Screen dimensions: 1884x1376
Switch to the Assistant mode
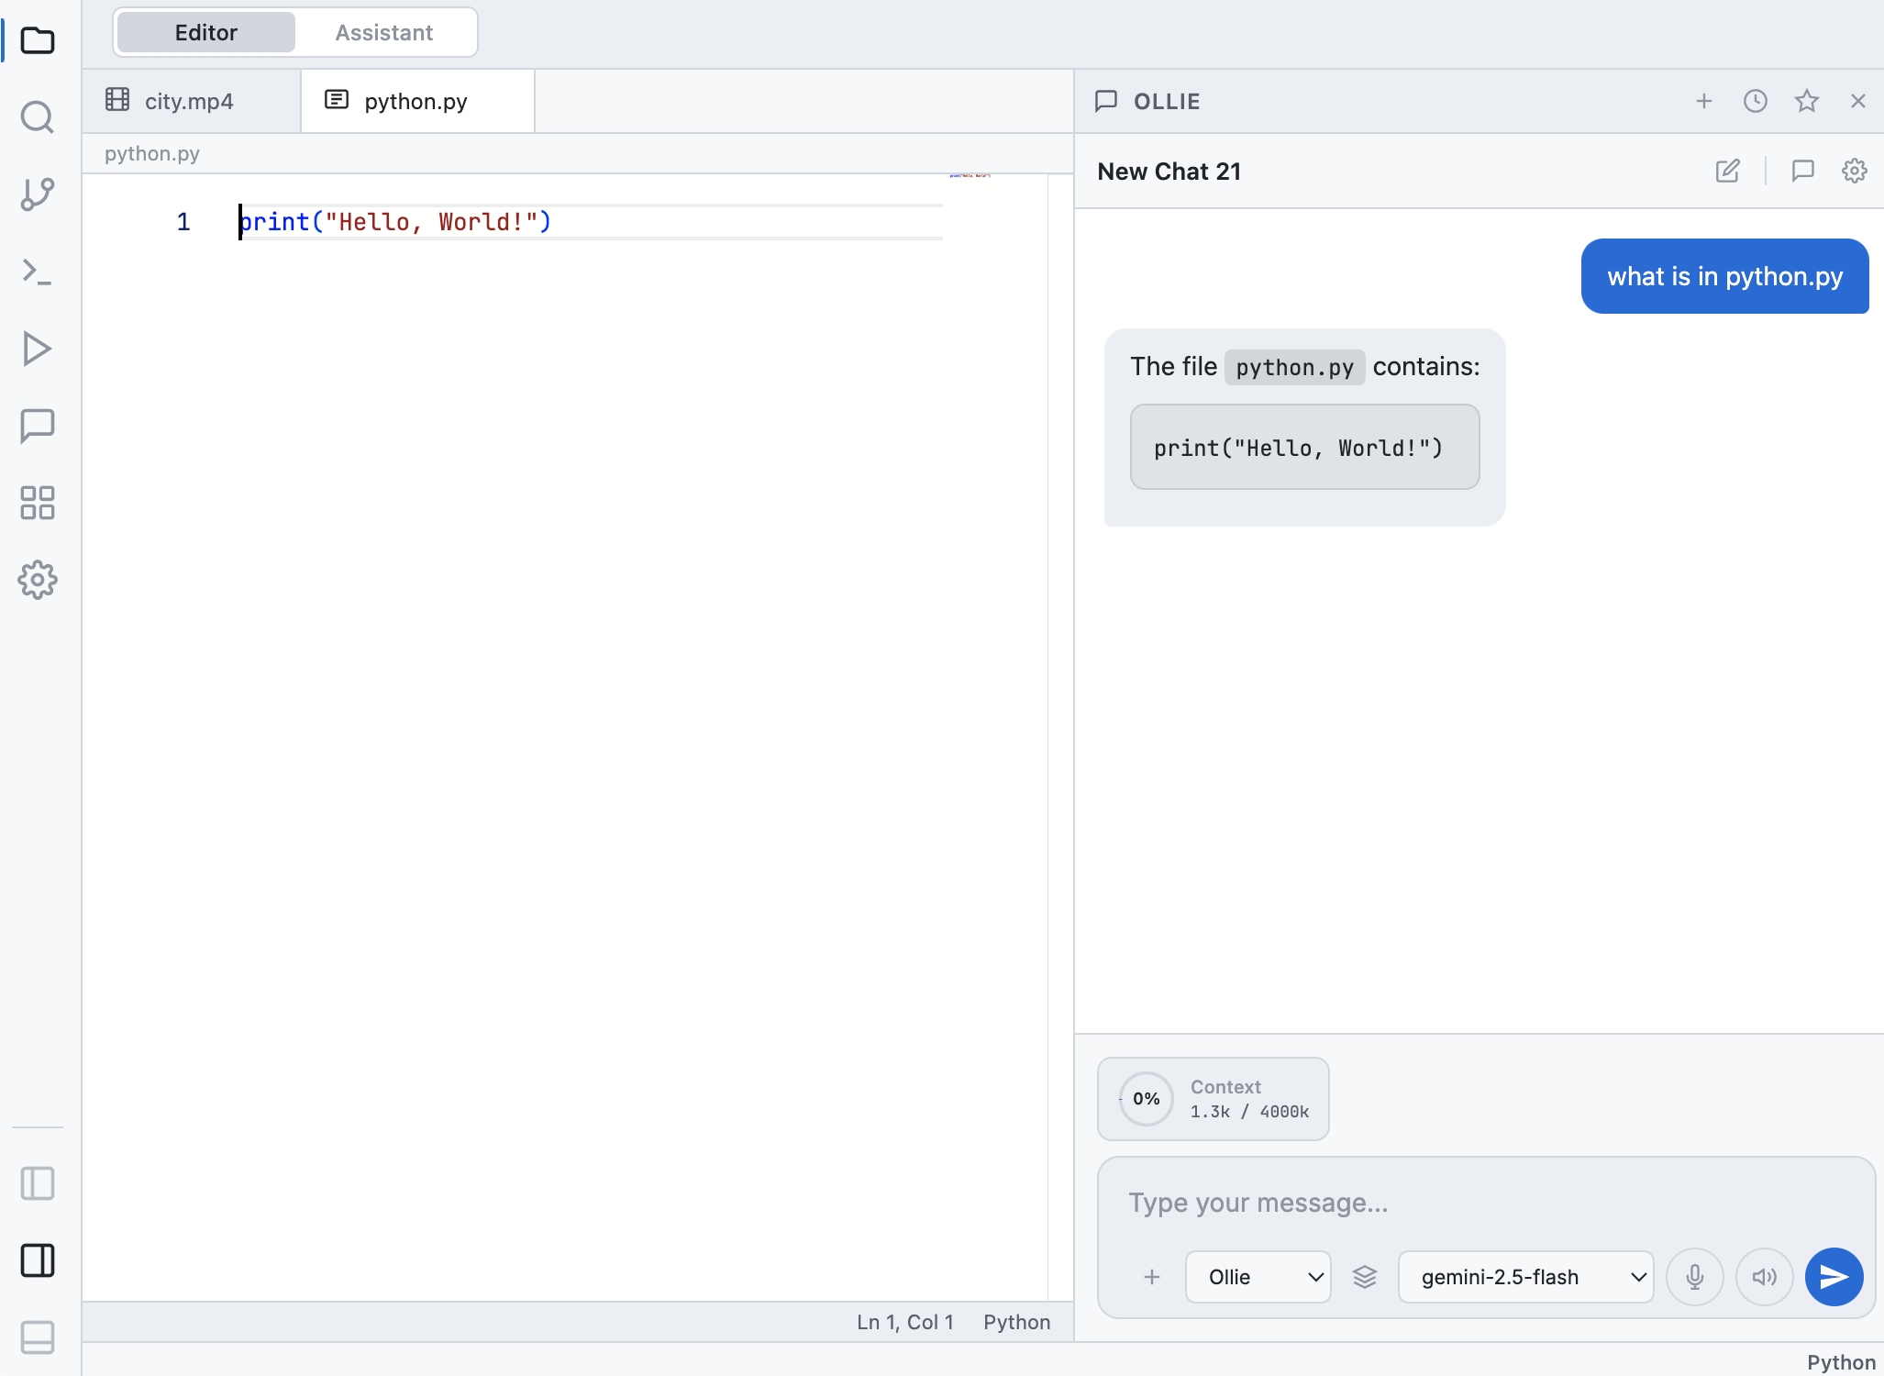(x=384, y=32)
